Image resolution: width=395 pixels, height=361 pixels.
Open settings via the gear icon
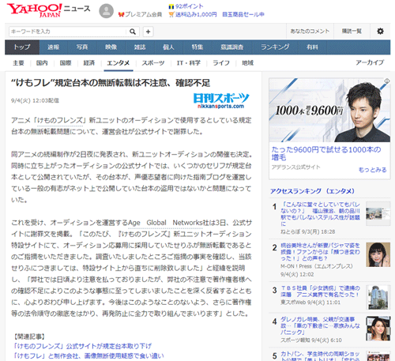pos(380,32)
